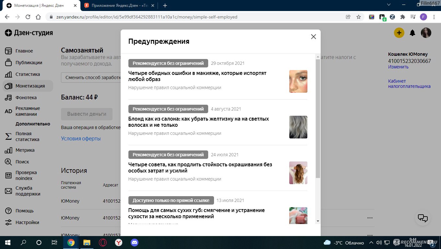
Task: Switch to the Приложение Яндекс.Дзен tab
Action: tap(119, 6)
